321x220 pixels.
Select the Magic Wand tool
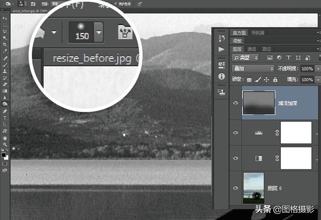[x=5, y=38]
